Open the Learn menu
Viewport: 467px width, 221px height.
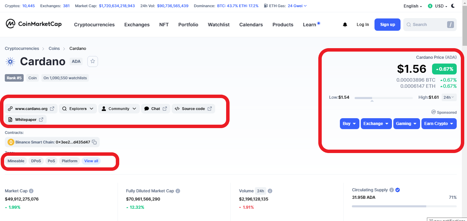(x=310, y=25)
